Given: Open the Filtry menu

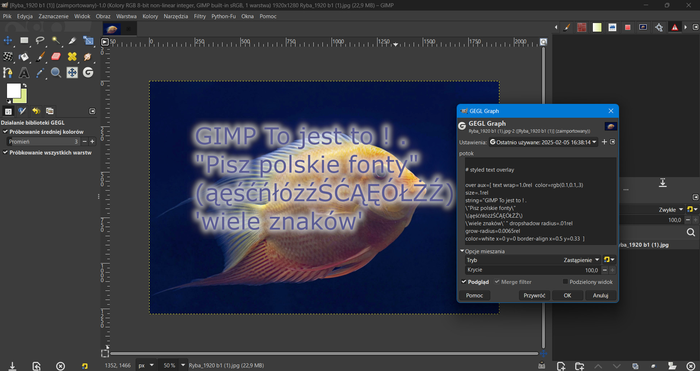Looking at the screenshot, I should click(200, 16).
